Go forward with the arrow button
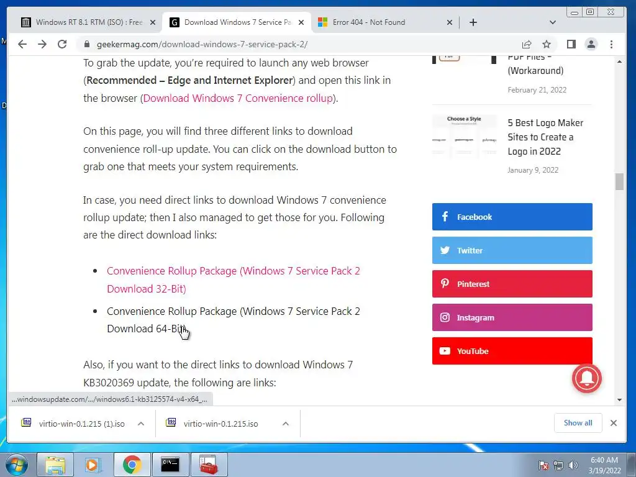636x477 pixels. 42,44
